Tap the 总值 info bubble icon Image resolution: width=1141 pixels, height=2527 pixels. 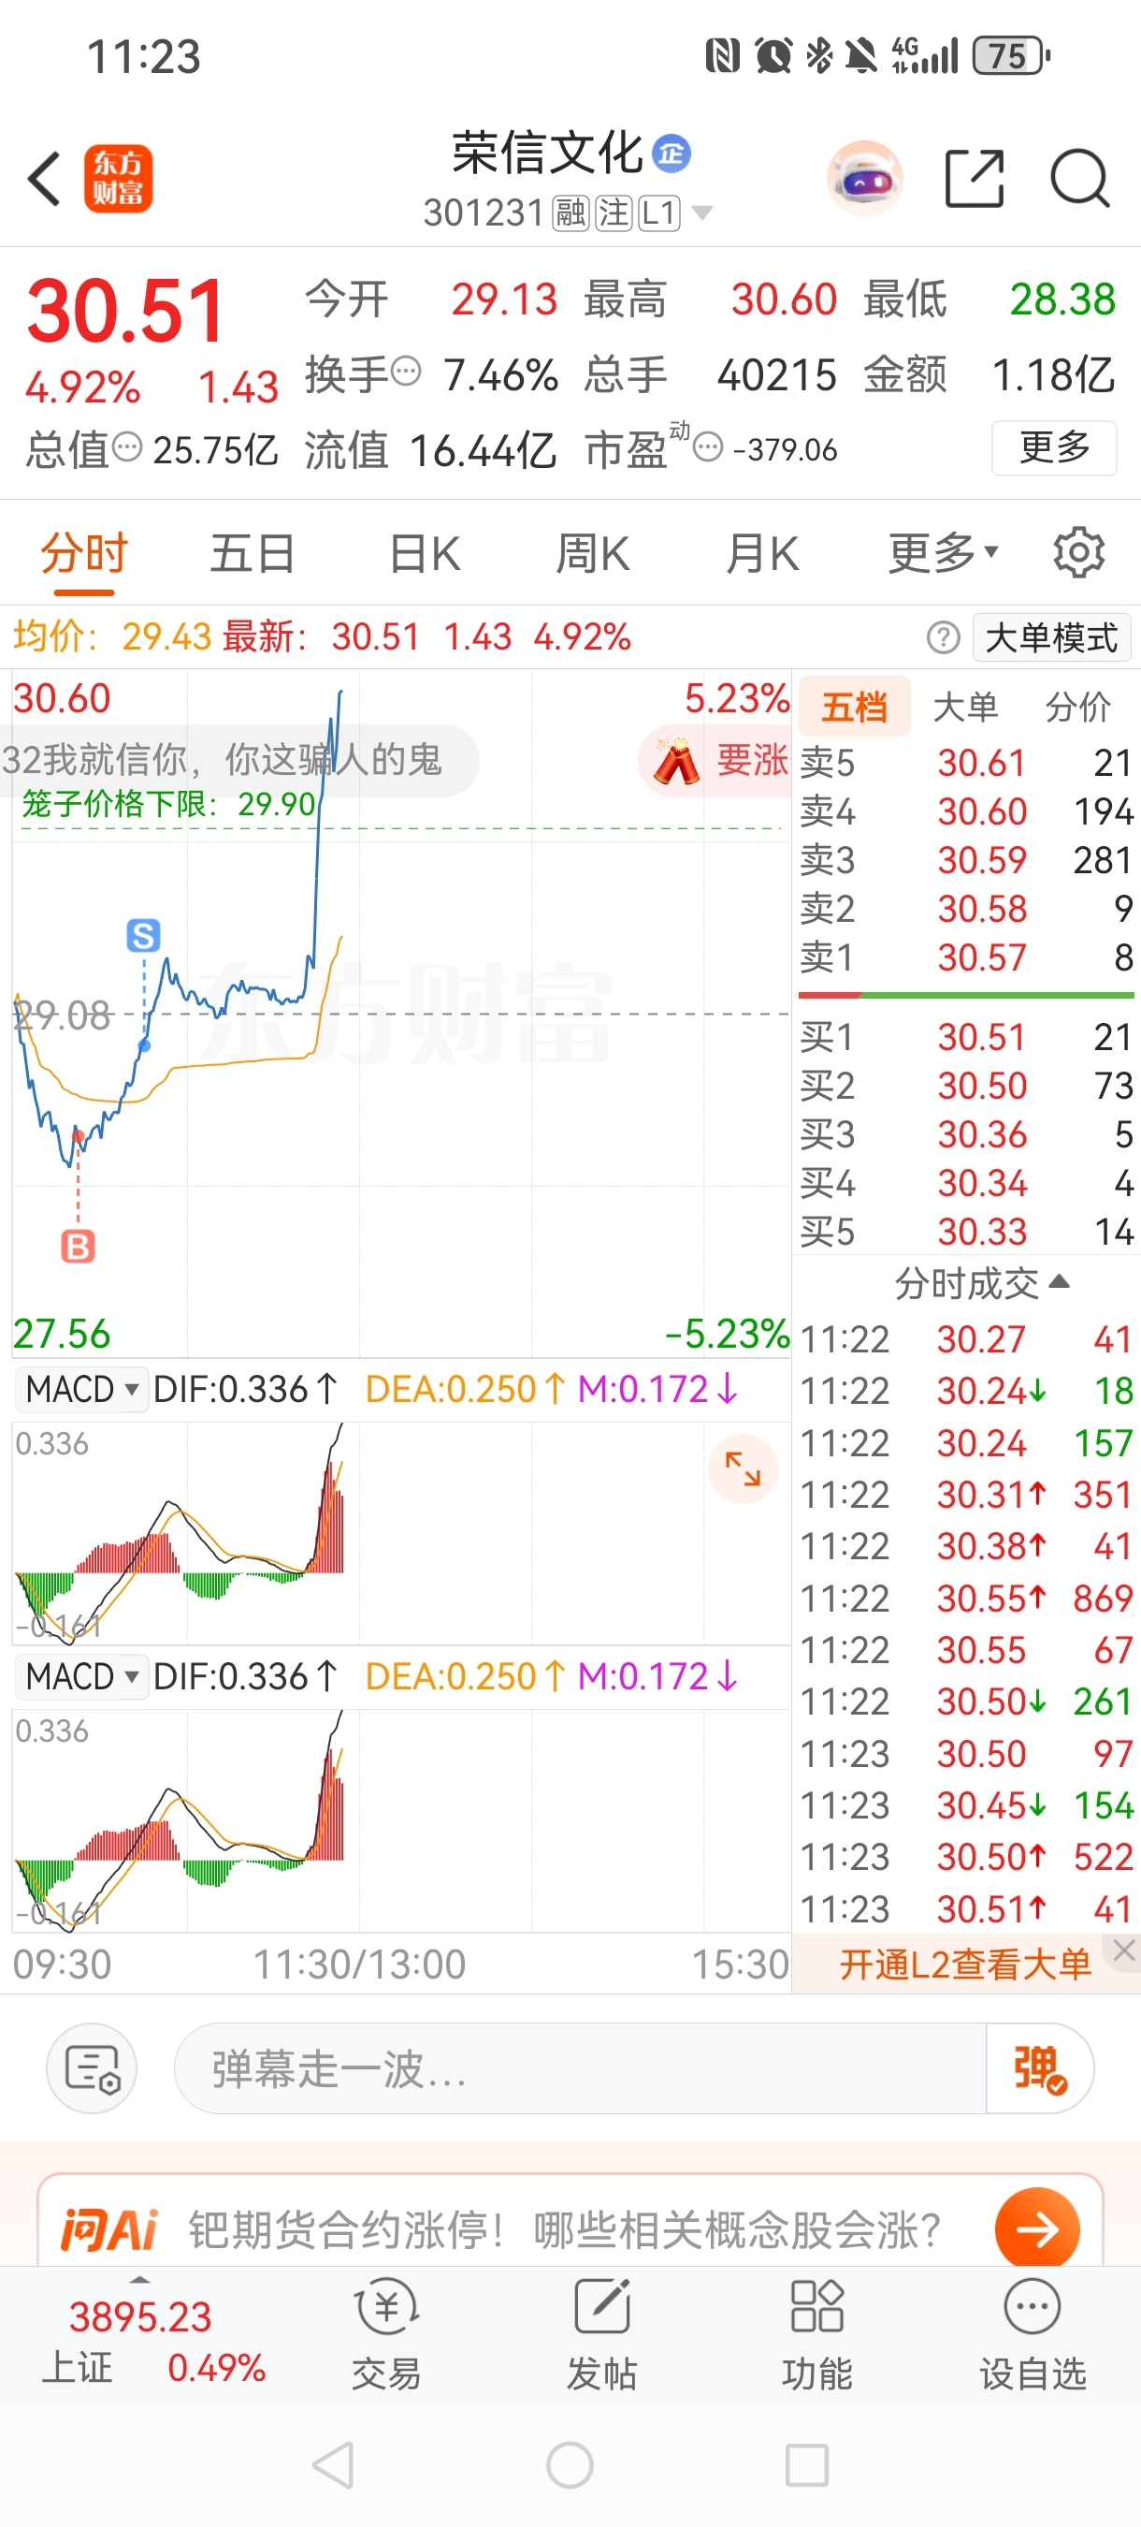click(126, 447)
